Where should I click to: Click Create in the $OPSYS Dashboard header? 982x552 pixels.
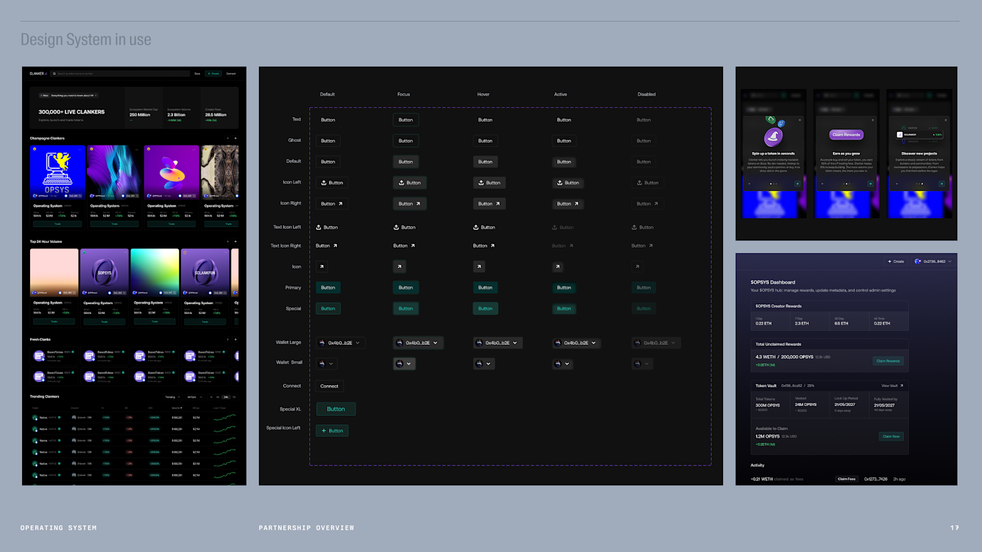tap(896, 261)
